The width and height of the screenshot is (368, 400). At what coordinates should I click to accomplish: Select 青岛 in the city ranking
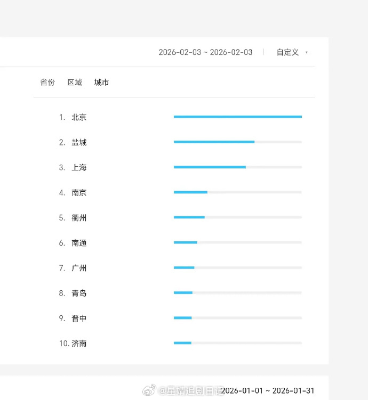click(x=79, y=293)
